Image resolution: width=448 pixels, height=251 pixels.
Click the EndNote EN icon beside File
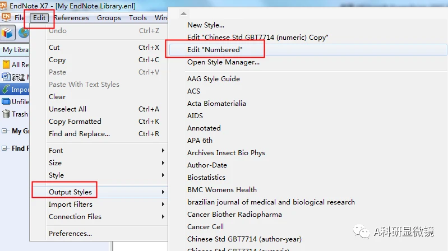click(x=6, y=17)
